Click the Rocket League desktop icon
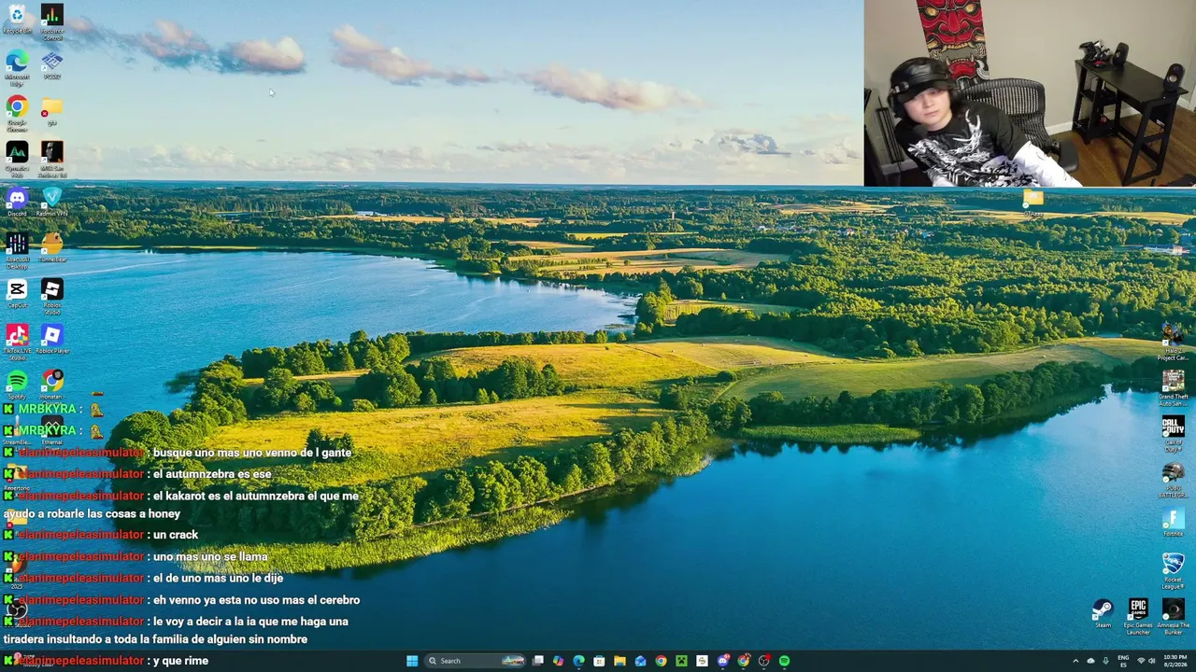 [x=1173, y=570]
